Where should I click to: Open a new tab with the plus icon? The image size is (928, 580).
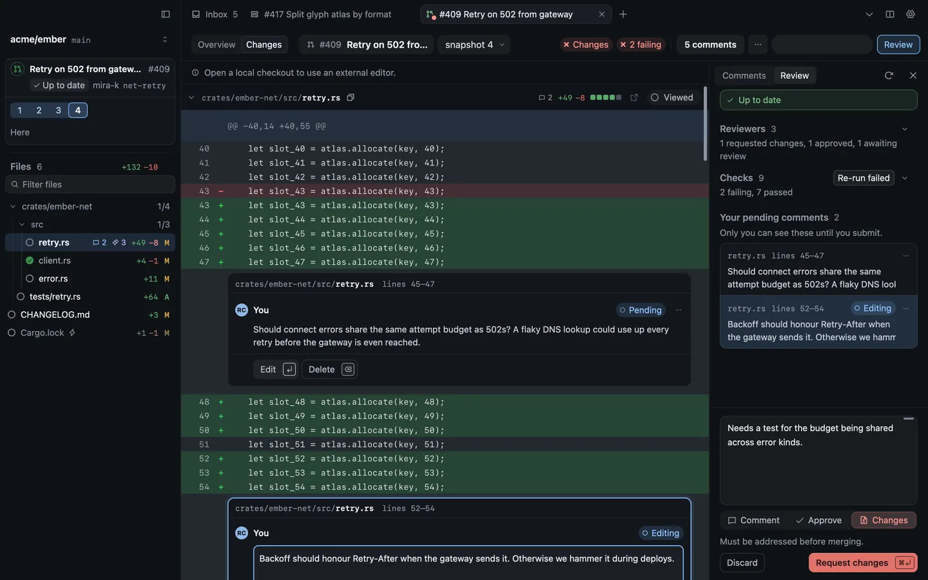point(623,14)
